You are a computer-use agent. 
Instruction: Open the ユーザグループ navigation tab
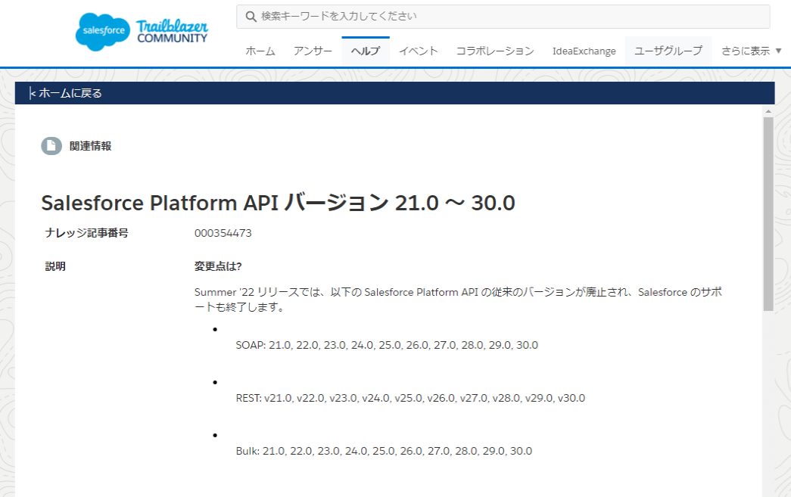point(668,51)
